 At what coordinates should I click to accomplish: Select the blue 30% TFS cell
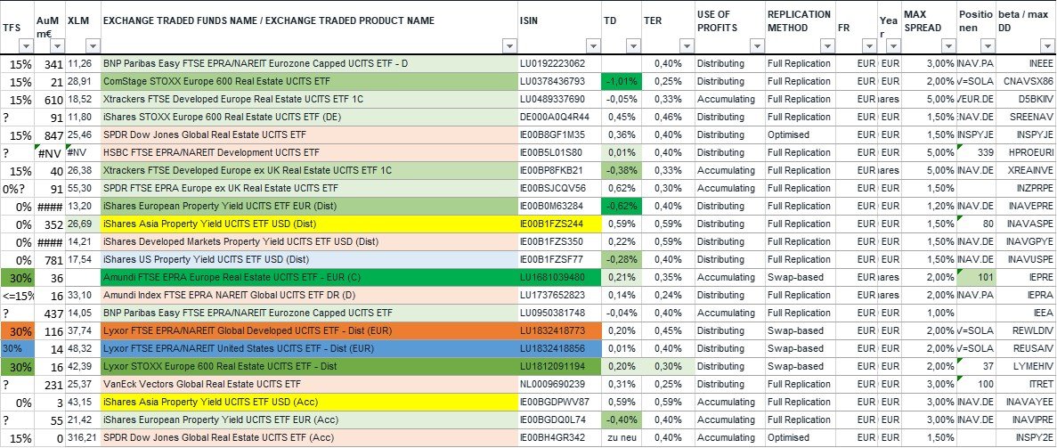point(16,348)
